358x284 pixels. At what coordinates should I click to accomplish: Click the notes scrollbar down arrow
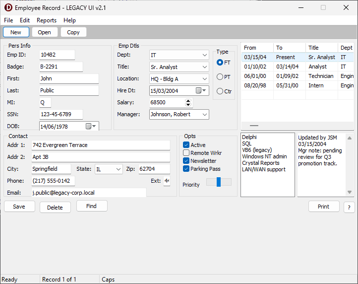[x=350, y=192]
